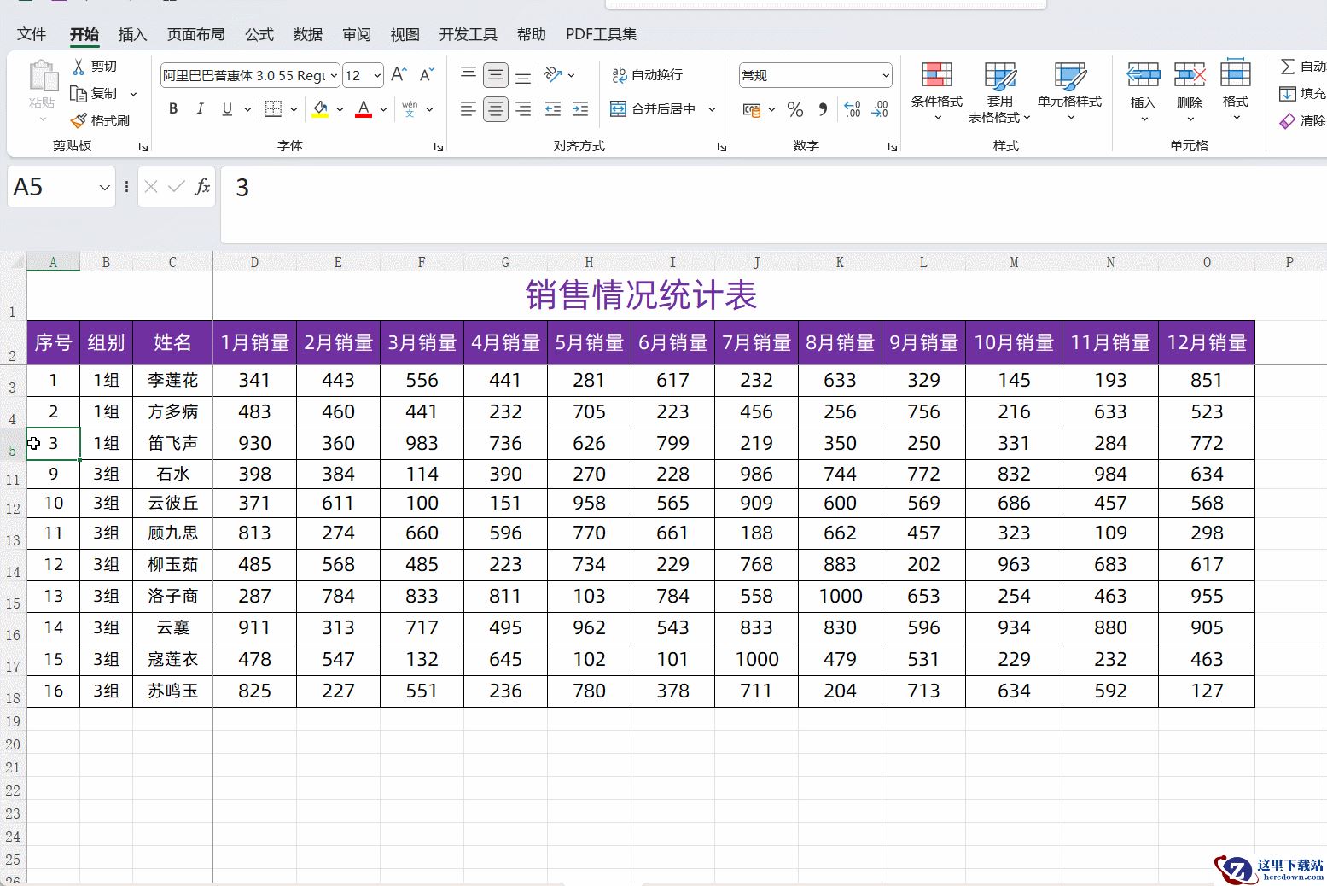Screen dimensions: 1327x886
Task: Expand the Name Box dropdown arrow
Action: 104,187
